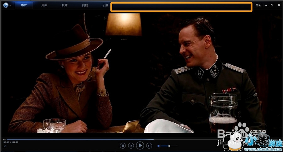Close the player window
283x152 pixels.
(x=279, y=5)
